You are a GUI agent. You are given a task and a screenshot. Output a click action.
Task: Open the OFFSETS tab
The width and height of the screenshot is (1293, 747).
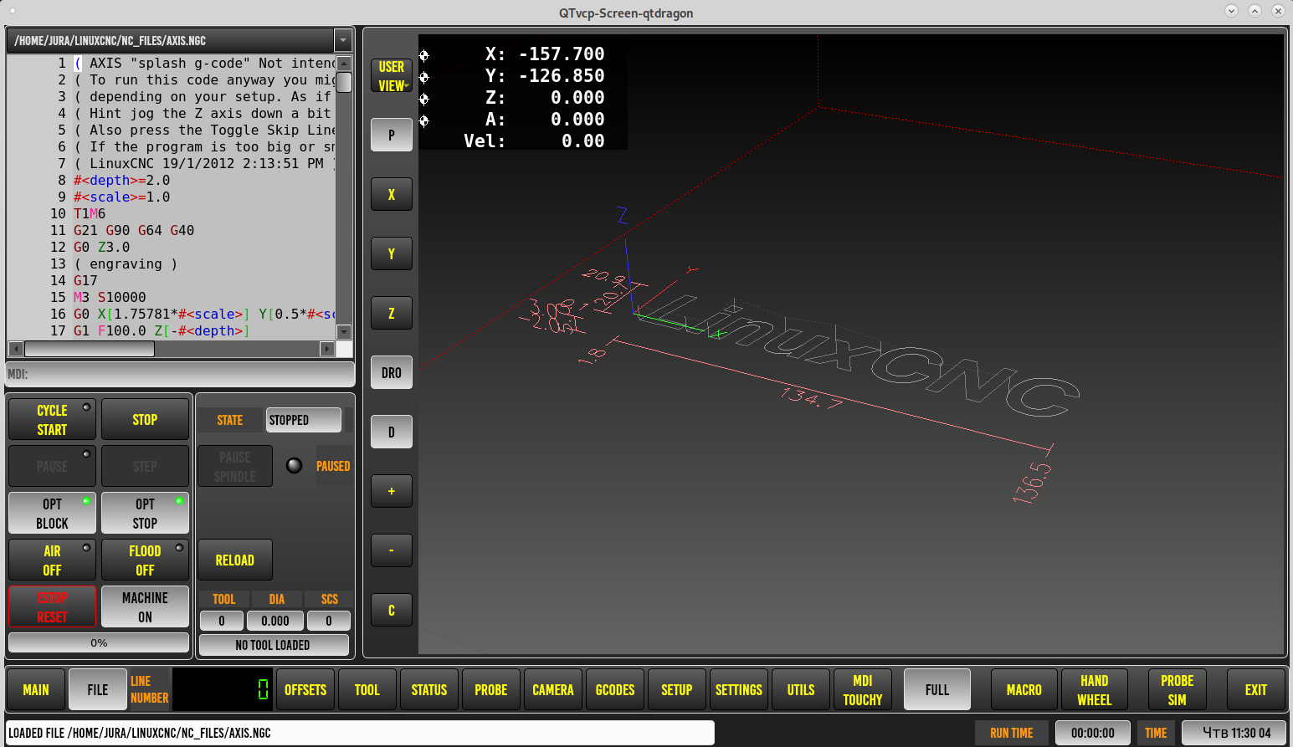[x=305, y=690]
